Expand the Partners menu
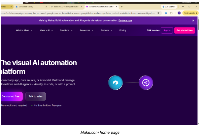The height and width of the screenshot is (135, 199). click(106, 30)
